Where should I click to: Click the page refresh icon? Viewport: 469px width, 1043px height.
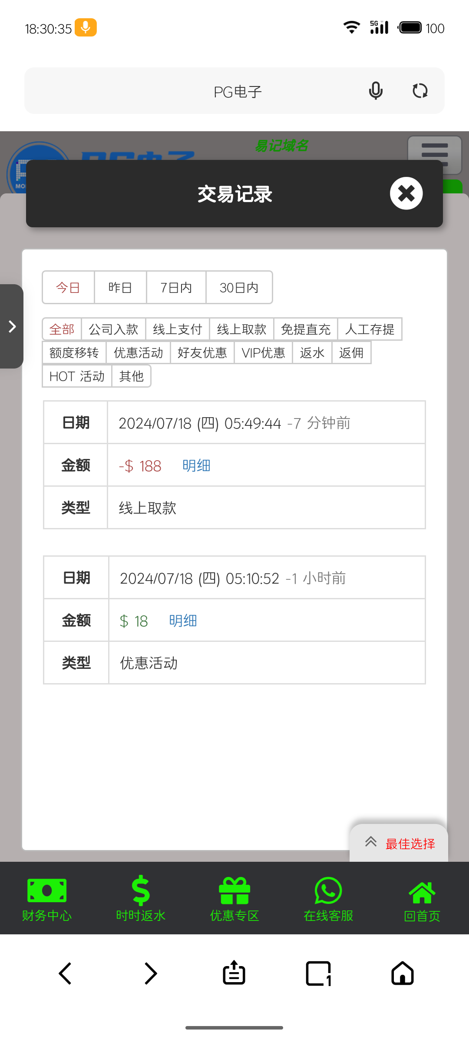tap(420, 91)
